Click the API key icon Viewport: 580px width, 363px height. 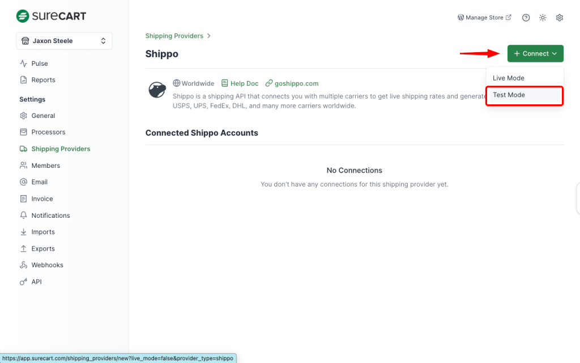[23, 281]
